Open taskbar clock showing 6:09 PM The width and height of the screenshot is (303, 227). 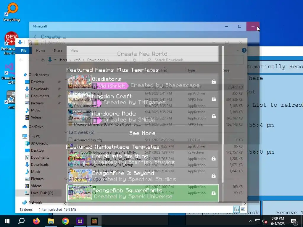(x=278, y=221)
